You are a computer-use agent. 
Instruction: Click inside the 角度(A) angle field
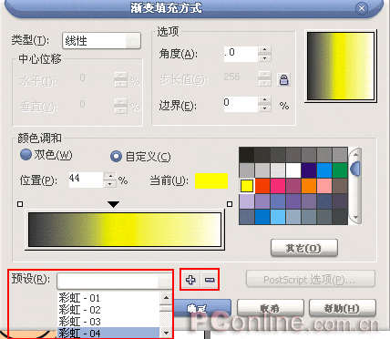click(x=241, y=54)
